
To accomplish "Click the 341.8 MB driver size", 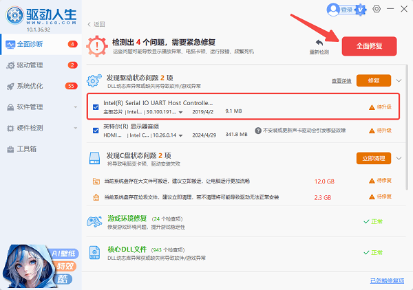I will (x=236, y=135).
